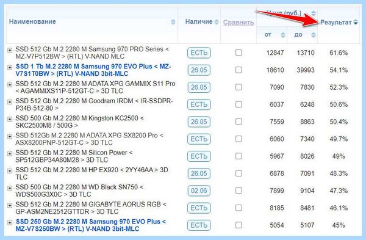366x240 pixels.
Task: Check compare box for Samsung 970 EVO Plus 1 Tb
Action: 239,70
